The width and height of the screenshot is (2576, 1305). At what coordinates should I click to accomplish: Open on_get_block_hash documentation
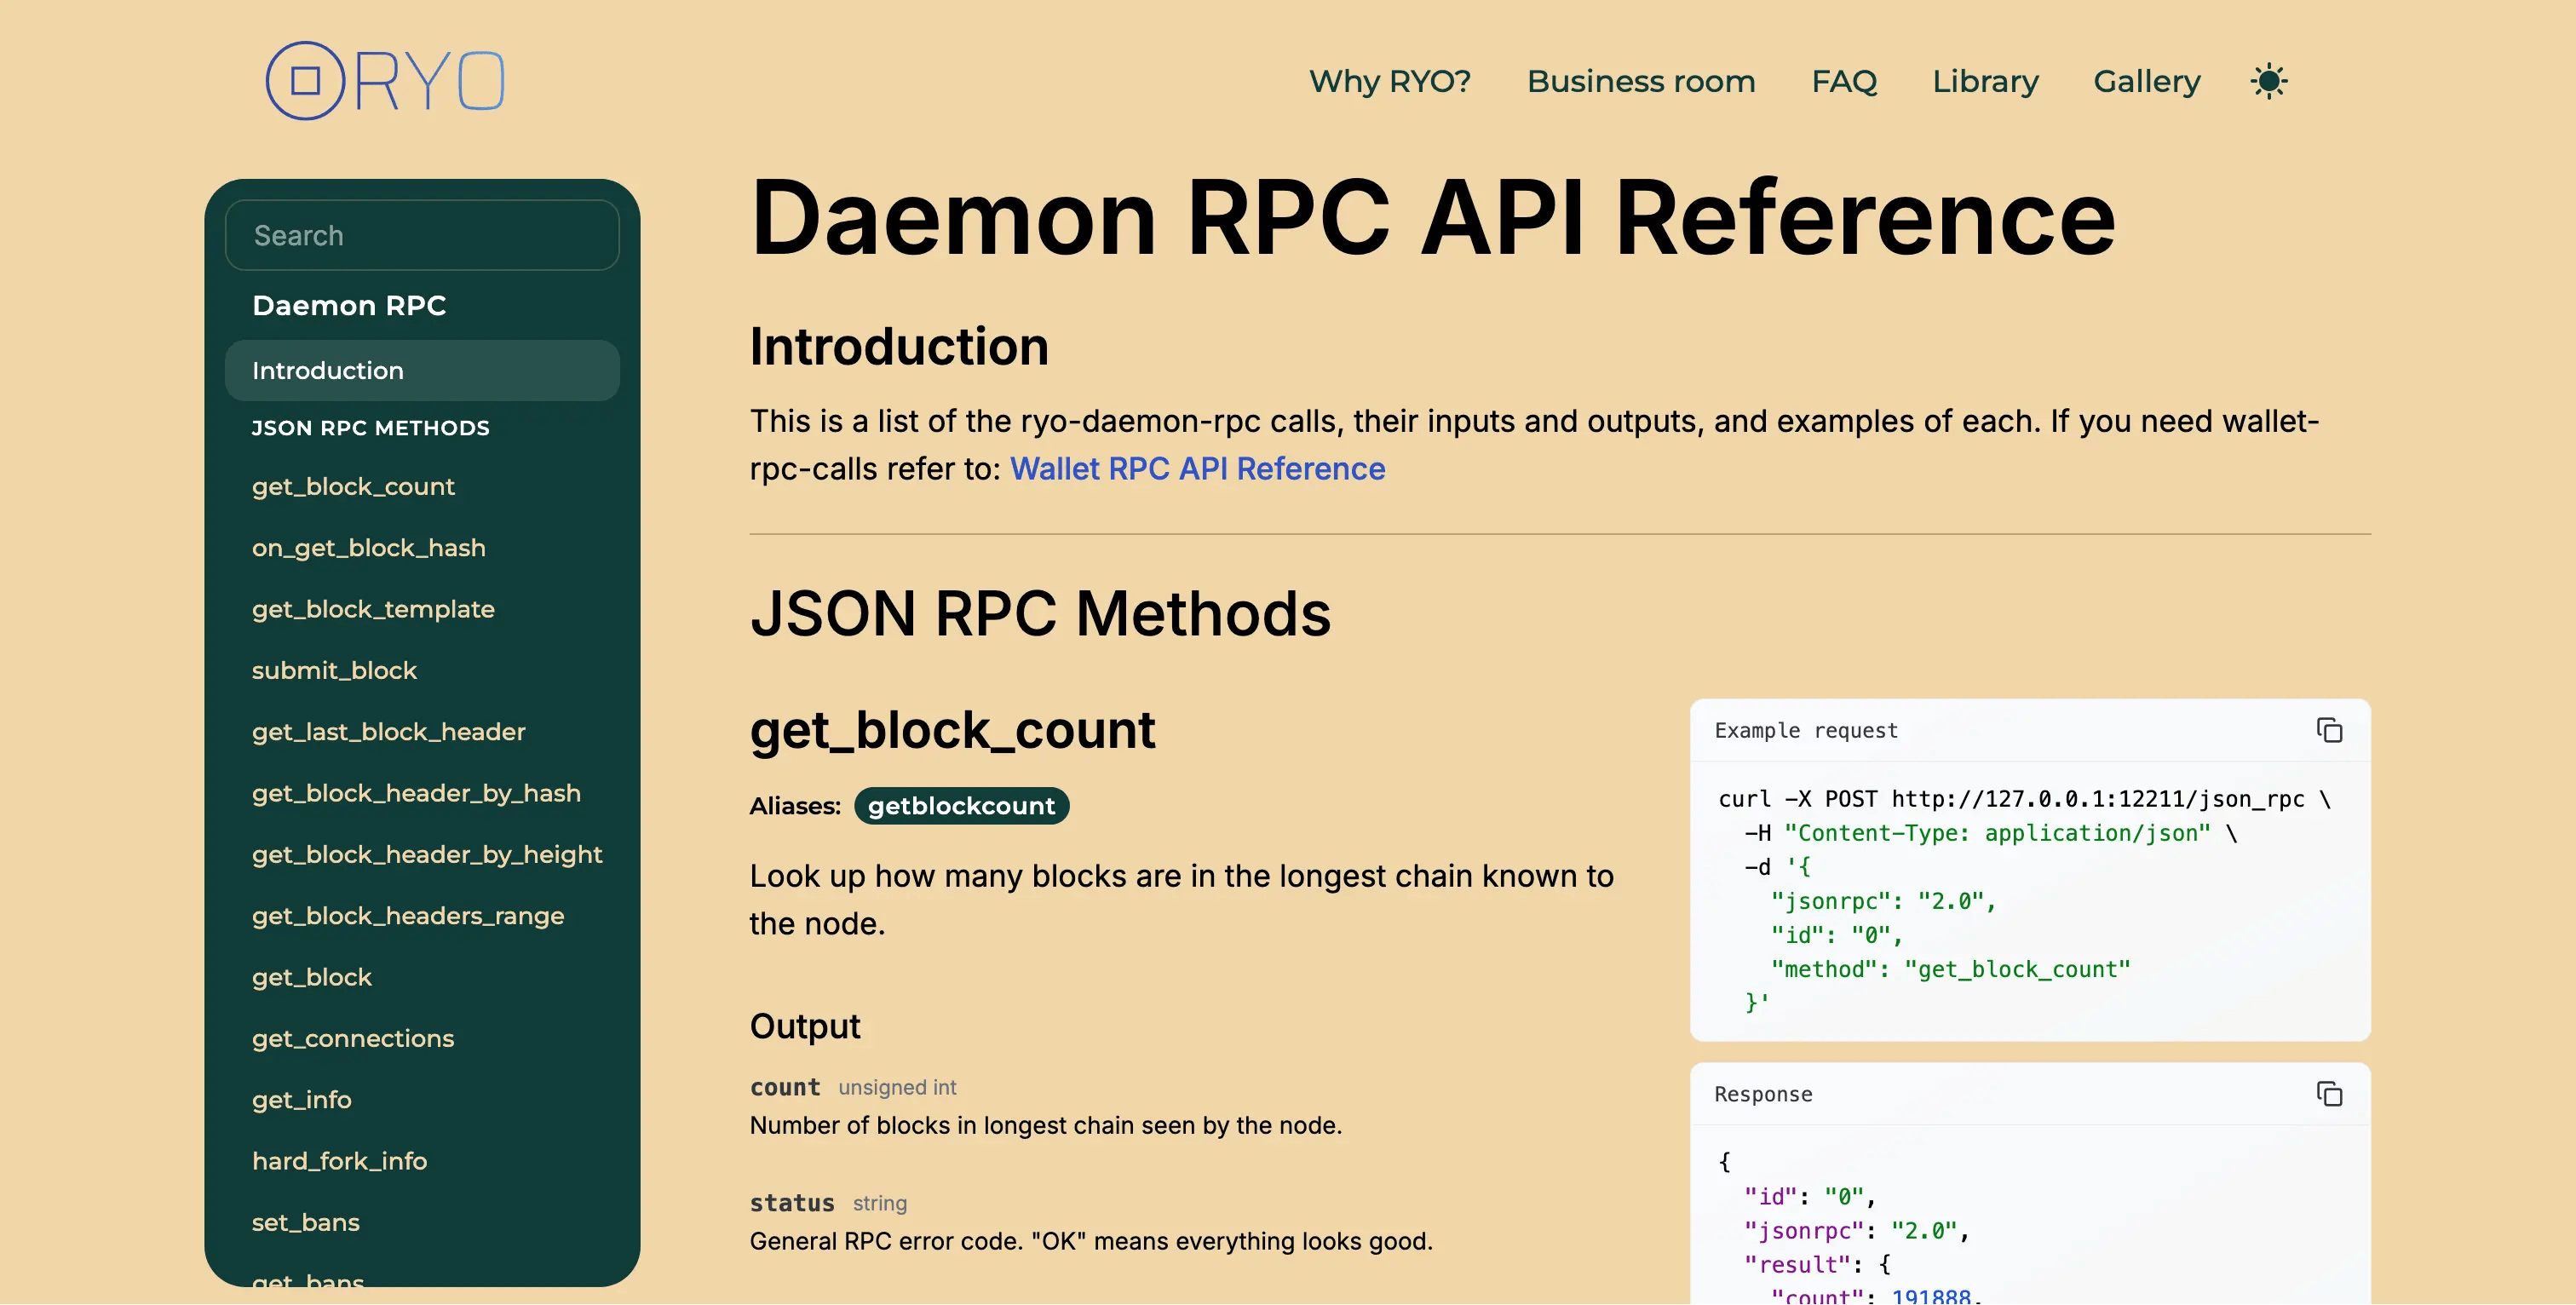coord(368,547)
